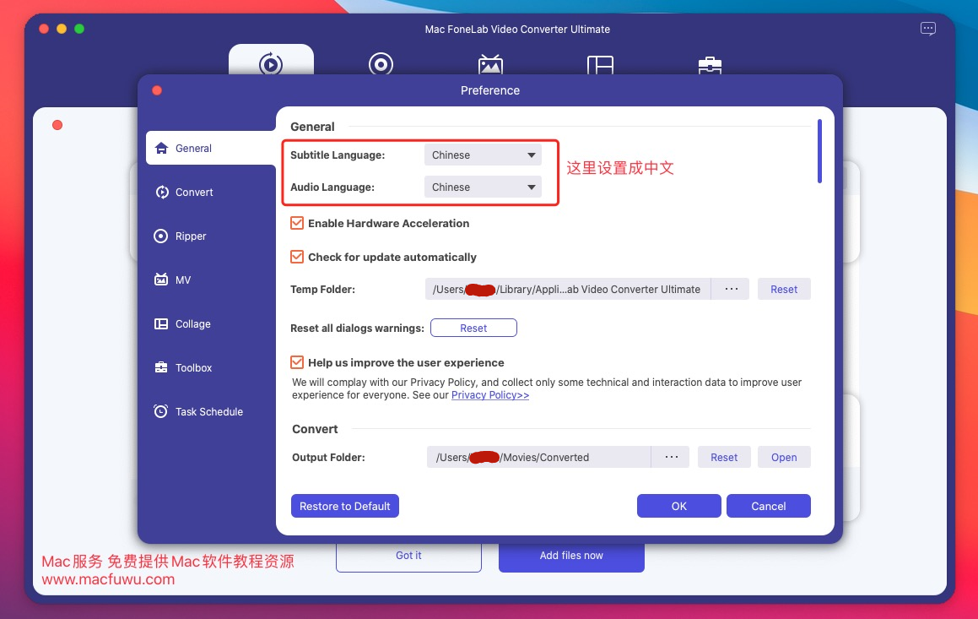Select the General preferences tab
The height and width of the screenshot is (619, 978).
point(211,148)
